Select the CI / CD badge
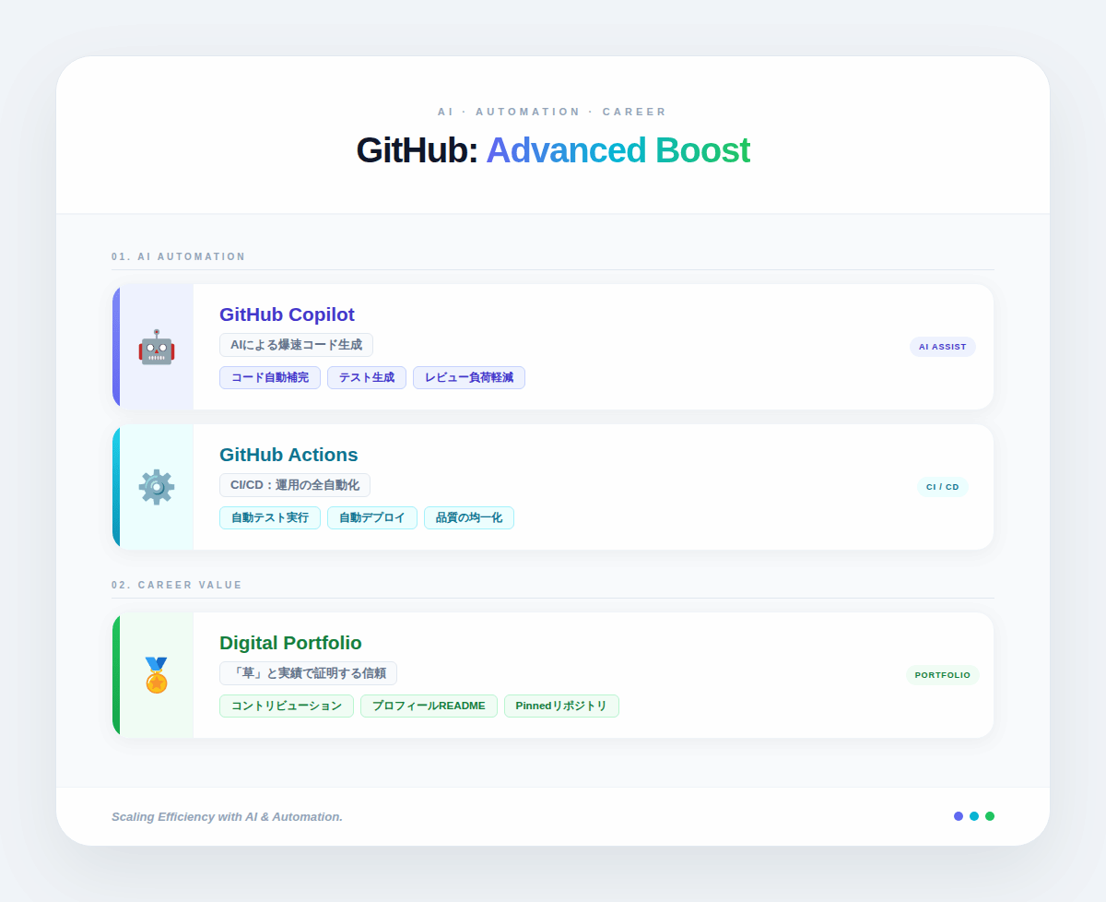 942,487
